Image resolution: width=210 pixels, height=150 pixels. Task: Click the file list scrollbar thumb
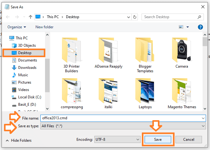(x=205, y=41)
